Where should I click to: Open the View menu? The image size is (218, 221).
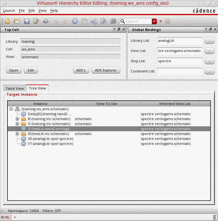click(43, 11)
